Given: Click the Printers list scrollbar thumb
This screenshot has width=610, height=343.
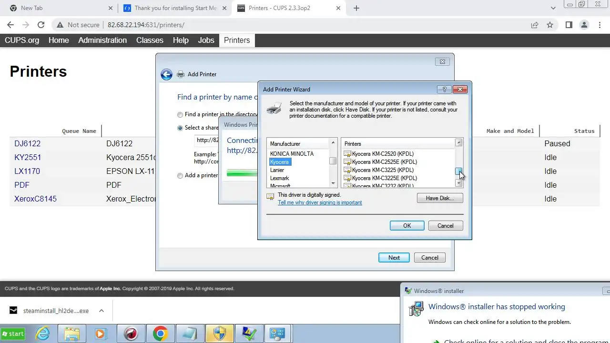Looking at the screenshot, I should point(458,171).
